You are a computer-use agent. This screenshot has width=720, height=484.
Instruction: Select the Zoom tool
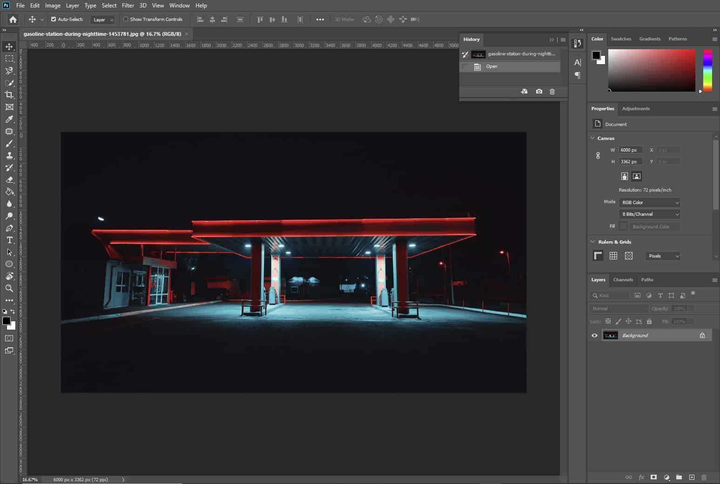[x=9, y=288]
